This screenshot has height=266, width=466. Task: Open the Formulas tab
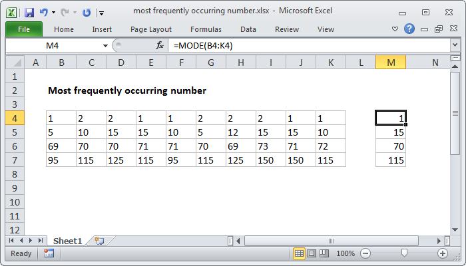coord(206,29)
